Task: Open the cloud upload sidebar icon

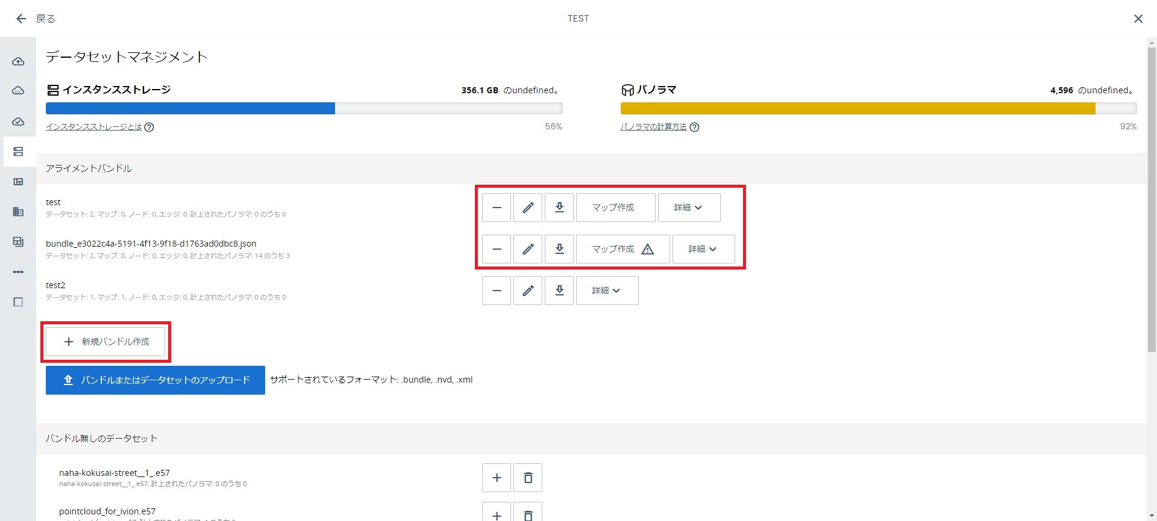Action: point(19,61)
